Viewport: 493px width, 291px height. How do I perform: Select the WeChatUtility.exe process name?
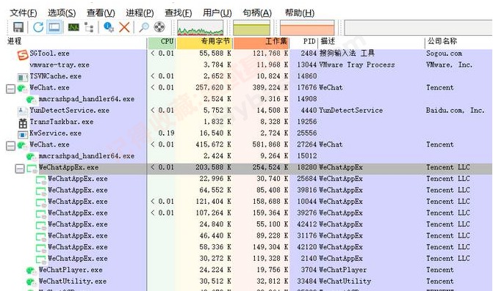pyautogui.click(x=73, y=281)
